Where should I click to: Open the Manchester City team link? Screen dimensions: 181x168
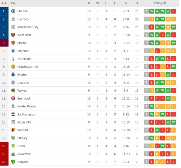click(x=28, y=27)
